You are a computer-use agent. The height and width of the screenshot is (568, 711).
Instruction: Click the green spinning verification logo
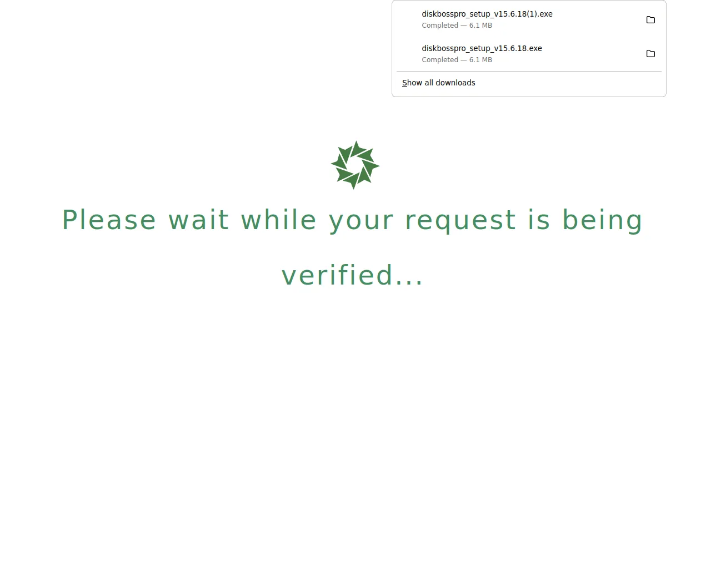355,165
